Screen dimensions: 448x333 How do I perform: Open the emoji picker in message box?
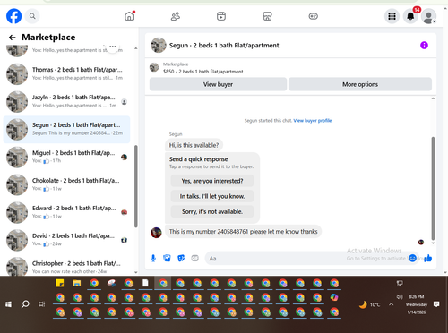point(412,258)
